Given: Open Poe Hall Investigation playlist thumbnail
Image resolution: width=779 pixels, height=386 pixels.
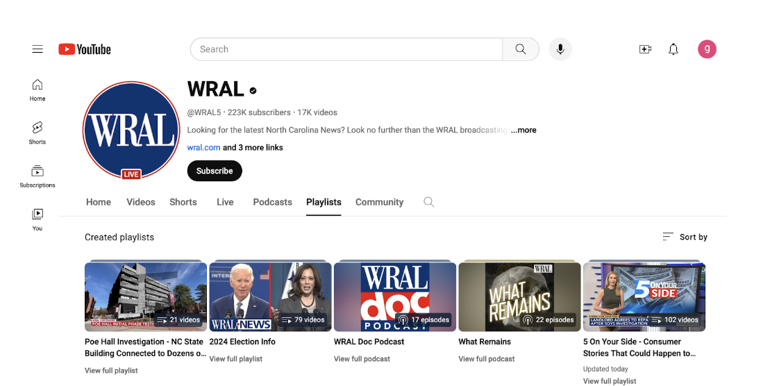Looking at the screenshot, I should pyautogui.click(x=146, y=296).
